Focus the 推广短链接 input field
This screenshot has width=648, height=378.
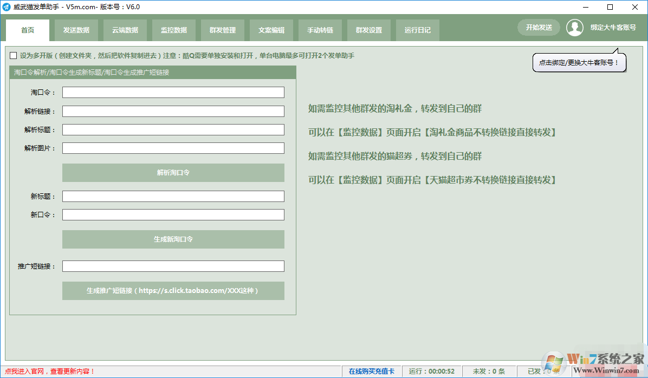[x=173, y=266]
